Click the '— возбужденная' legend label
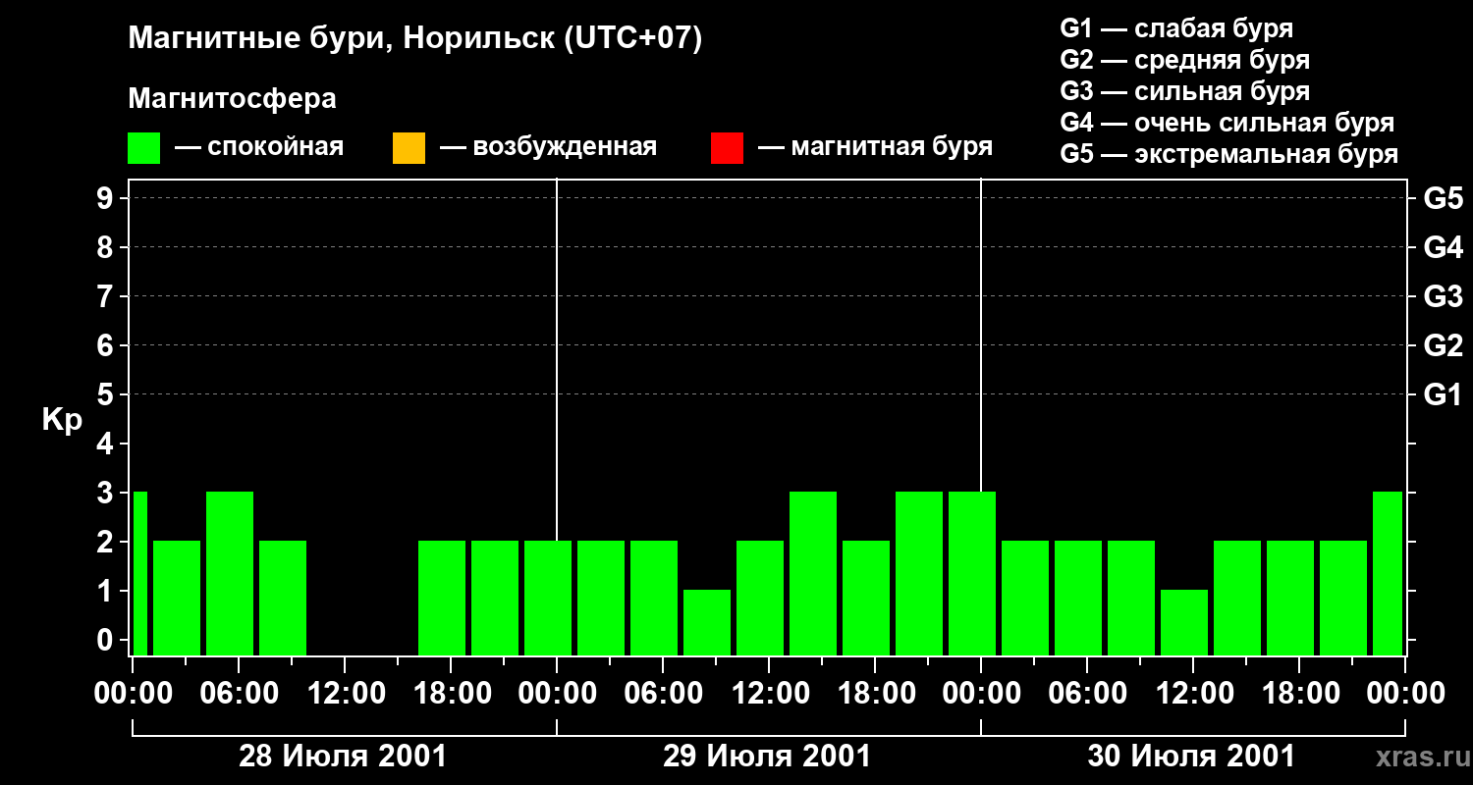 click(548, 147)
